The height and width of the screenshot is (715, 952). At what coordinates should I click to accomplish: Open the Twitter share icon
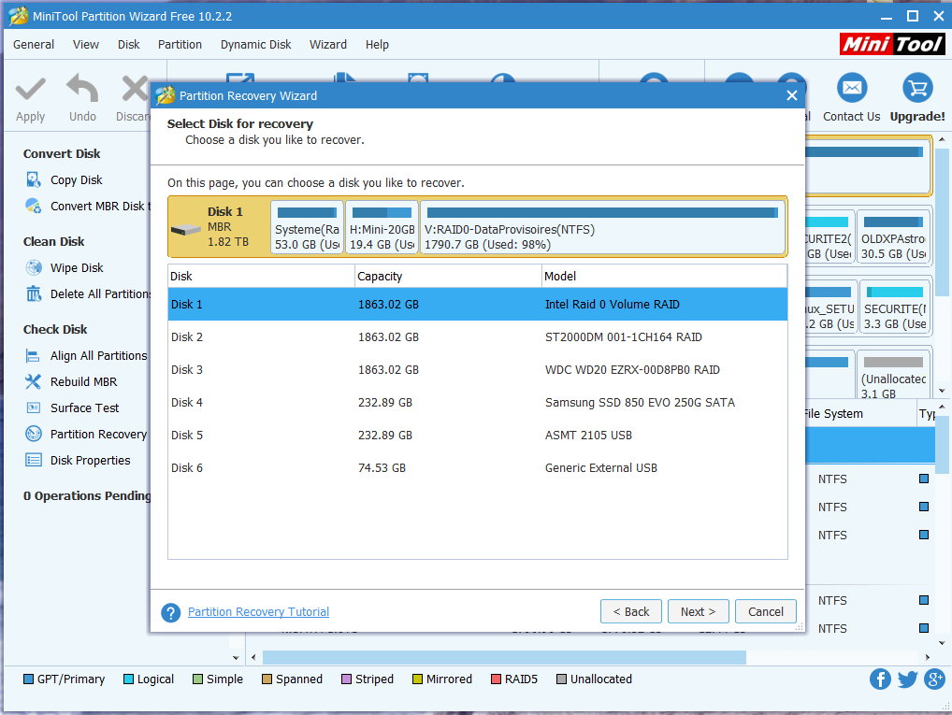[x=907, y=679]
